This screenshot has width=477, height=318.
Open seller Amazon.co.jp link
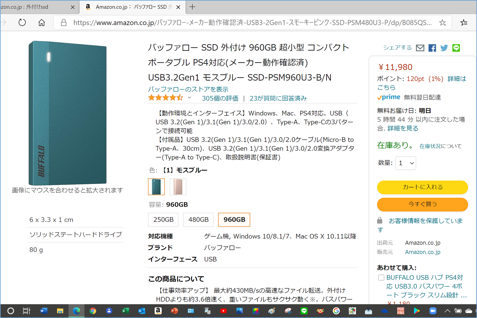422,252
